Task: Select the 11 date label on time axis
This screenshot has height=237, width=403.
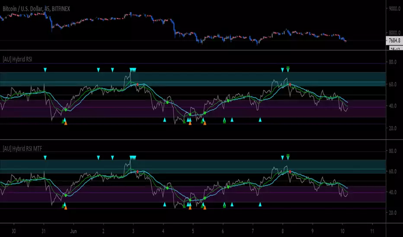Action: click(372, 231)
